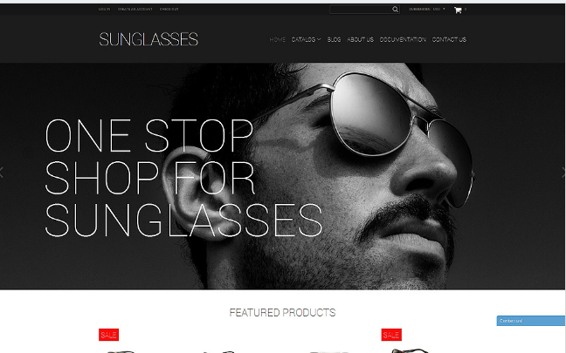
Task: Open the currencies USD dropdown
Action: [x=439, y=9]
